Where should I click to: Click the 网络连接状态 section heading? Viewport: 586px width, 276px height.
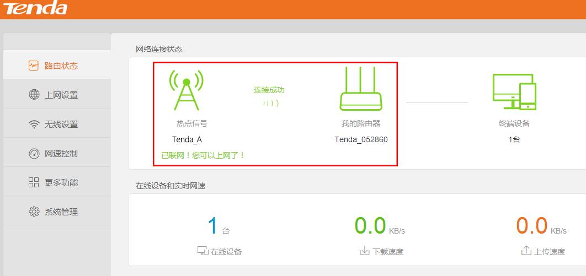(159, 49)
